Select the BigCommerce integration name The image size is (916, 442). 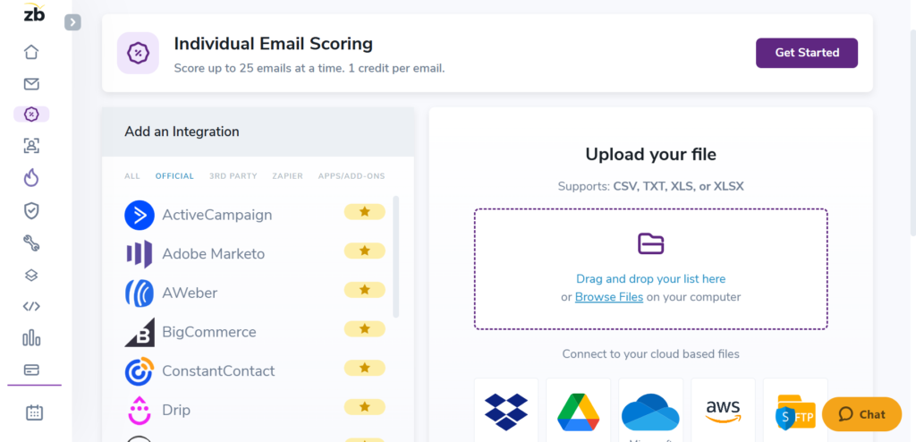tap(209, 332)
